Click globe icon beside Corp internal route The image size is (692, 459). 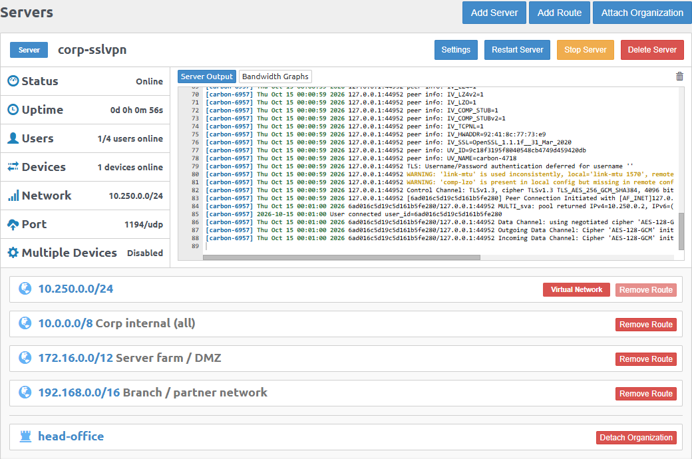[x=25, y=323]
